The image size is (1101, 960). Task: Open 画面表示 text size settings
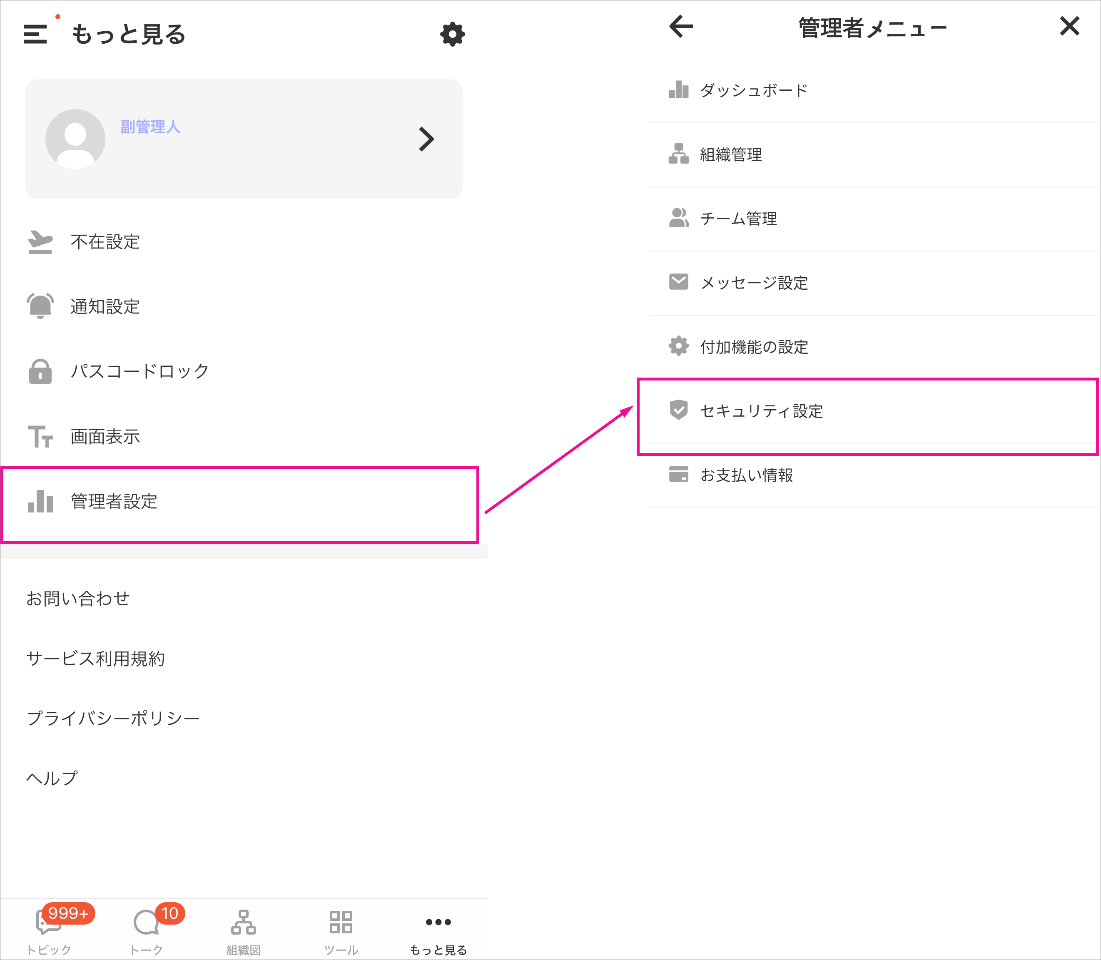click(x=105, y=437)
